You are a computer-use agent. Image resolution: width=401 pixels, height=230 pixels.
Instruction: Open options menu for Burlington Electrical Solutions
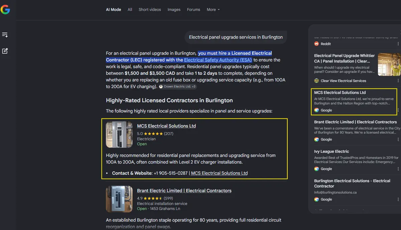[x=398, y=199]
